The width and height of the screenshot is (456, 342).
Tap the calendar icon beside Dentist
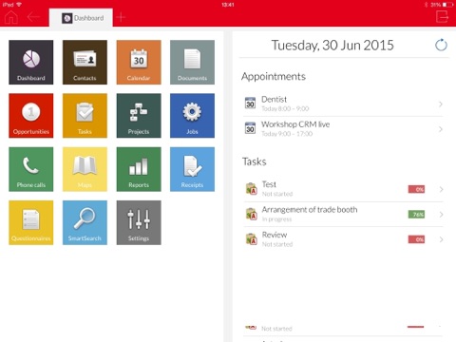[x=250, y=104]
